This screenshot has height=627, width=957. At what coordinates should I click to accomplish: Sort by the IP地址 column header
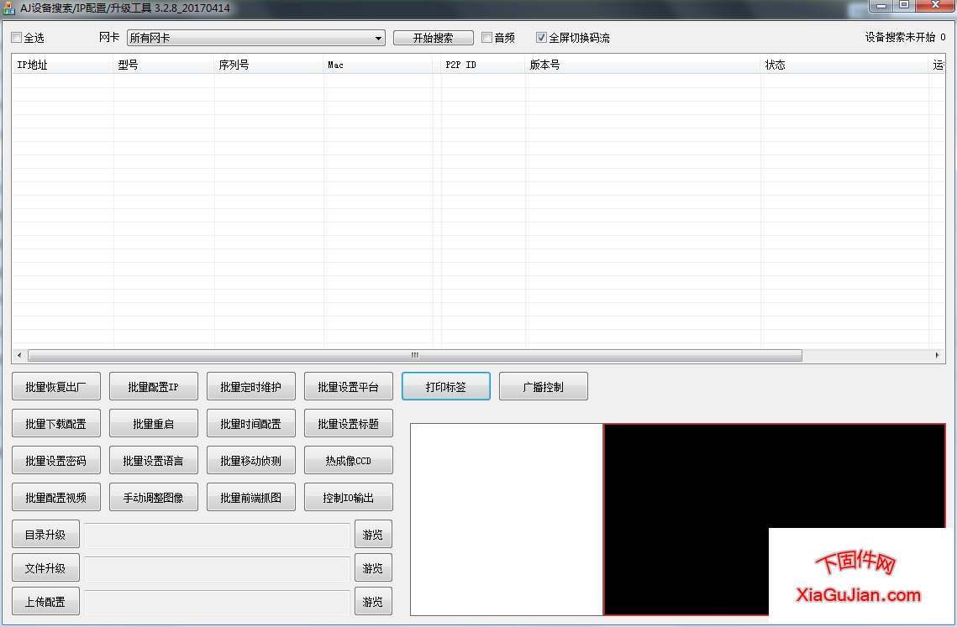62,65
